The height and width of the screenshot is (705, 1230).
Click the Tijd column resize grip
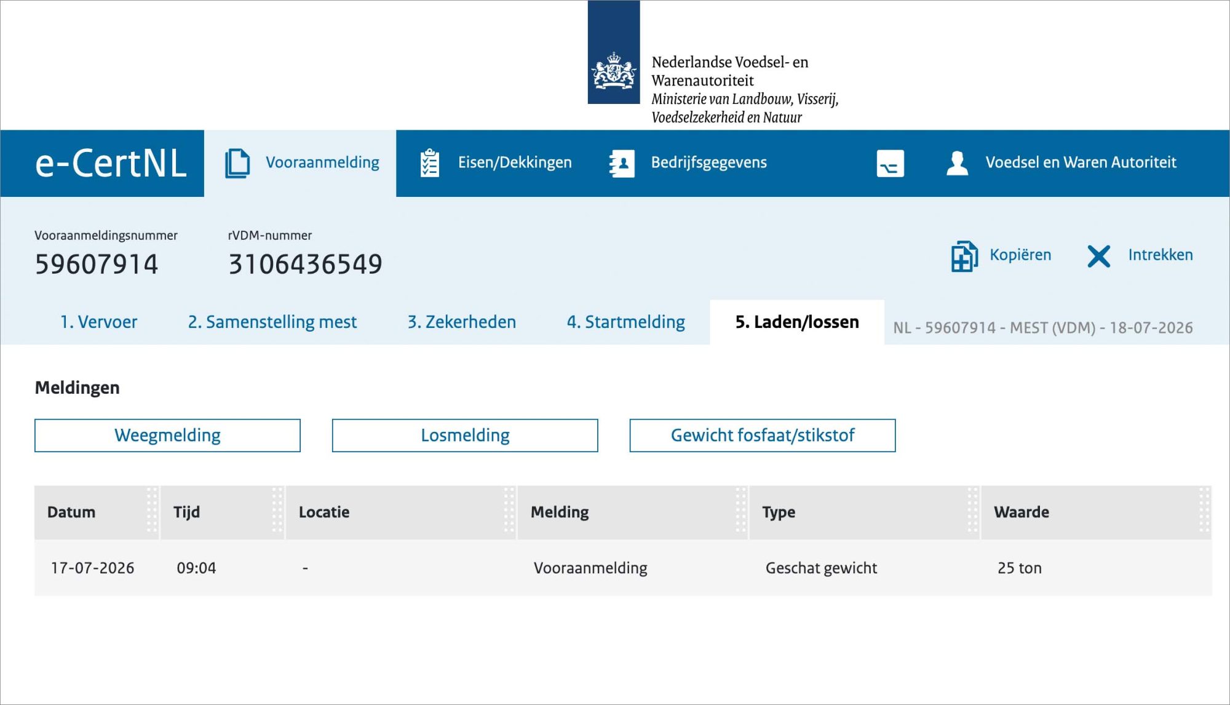pos(277,511)
